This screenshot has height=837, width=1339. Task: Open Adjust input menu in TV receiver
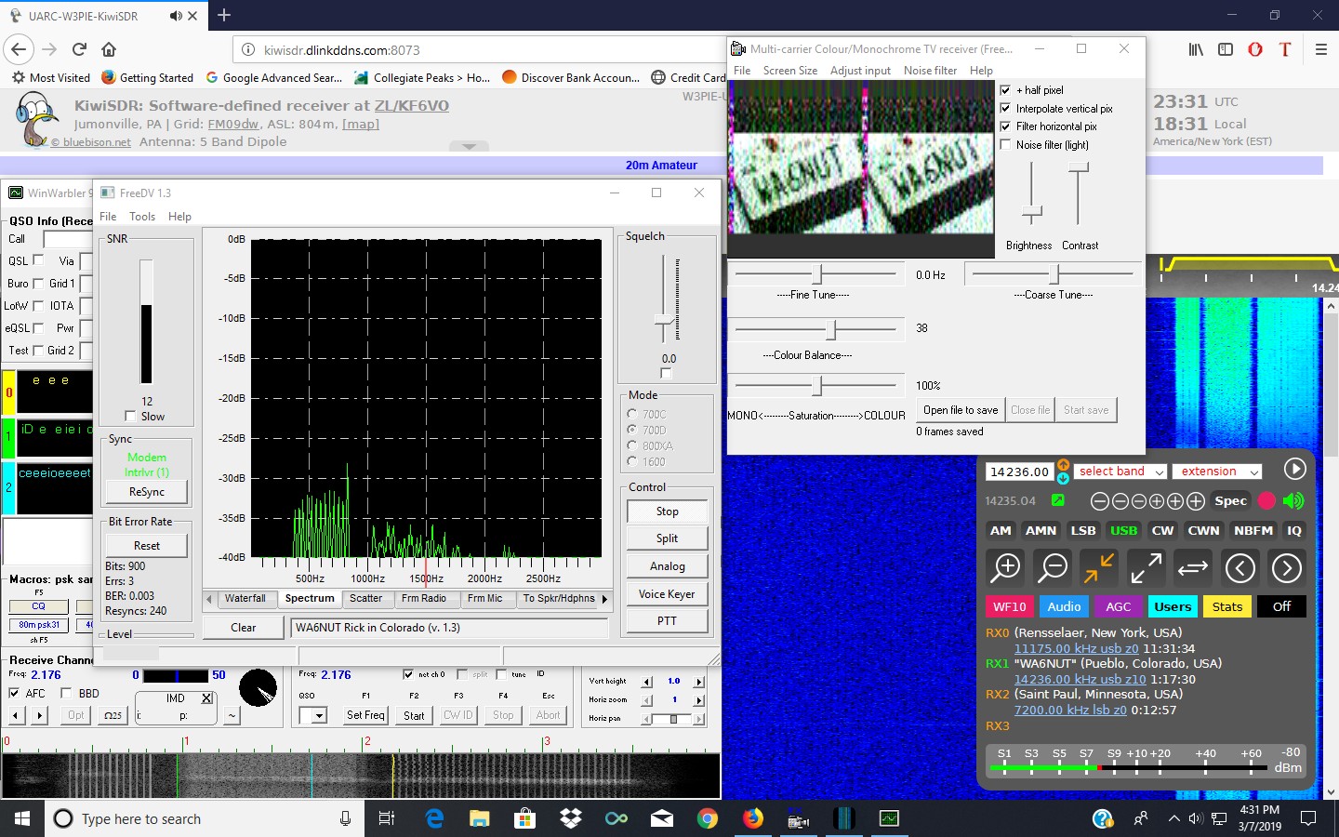(x=860, y=71)
